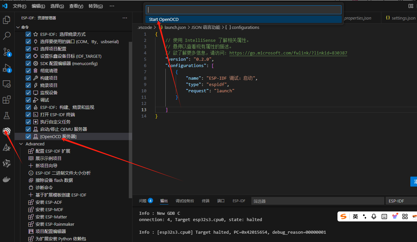Uncheck the 构建项目 command checkbox
417x242 pixels.
[28, 78]
